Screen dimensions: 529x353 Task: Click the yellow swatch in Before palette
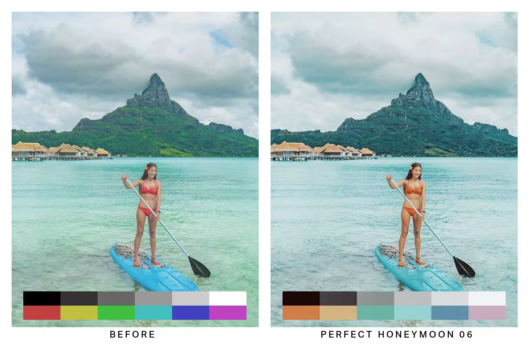click(79, 313)
